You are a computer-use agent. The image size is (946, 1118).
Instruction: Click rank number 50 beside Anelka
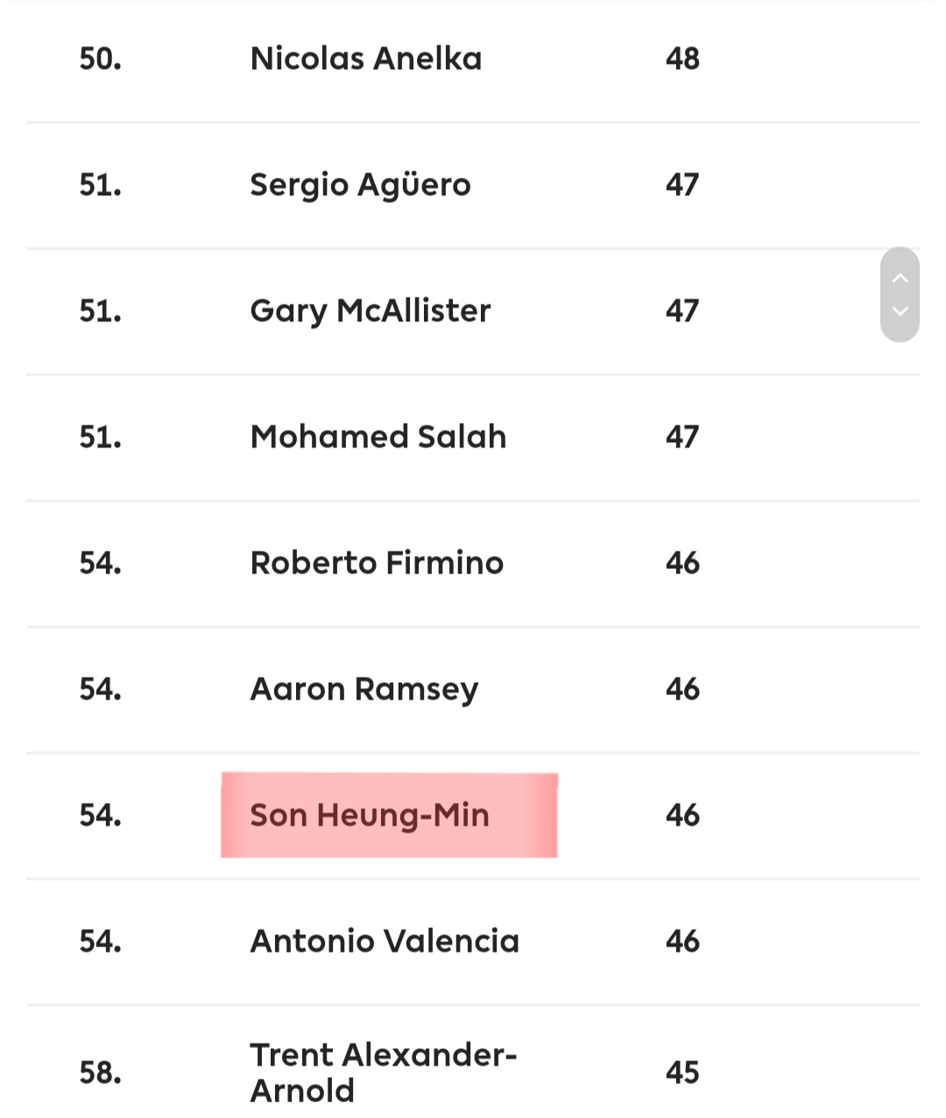coord(100,59)
